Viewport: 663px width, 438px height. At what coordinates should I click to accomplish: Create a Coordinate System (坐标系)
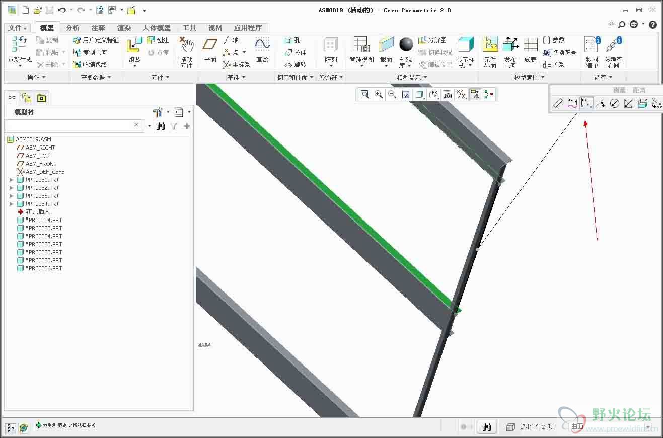point(236,65)
